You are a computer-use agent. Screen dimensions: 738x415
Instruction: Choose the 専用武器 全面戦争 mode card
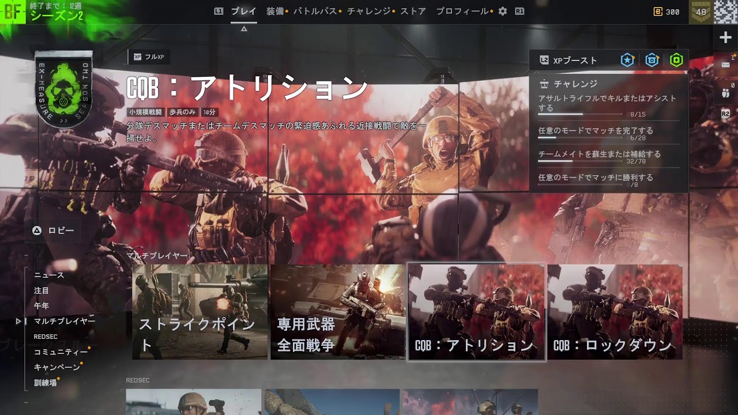click(338, 312)
